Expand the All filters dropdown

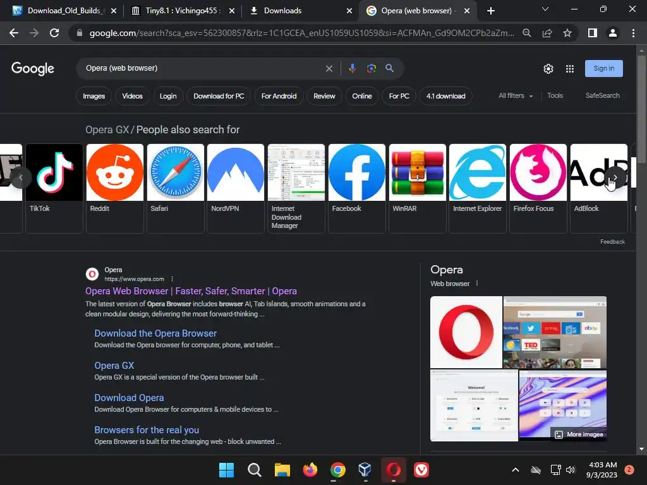tap(516, 96)
